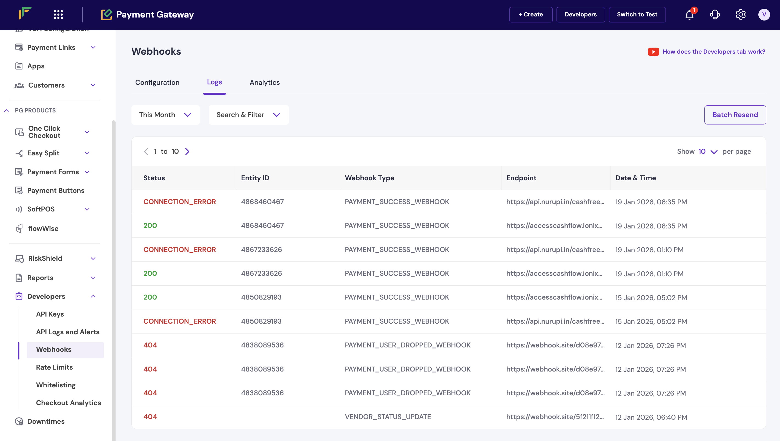Viewport: 780px width, 441px height.
Task: Open the notifications bell icon
Action: click(x=689, y=14)
